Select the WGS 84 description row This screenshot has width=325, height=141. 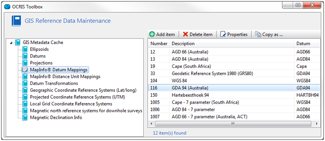234,81
